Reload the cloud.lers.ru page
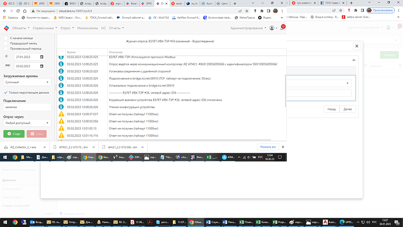Screen dimensions: 403x227 click(x=18, y=11)
